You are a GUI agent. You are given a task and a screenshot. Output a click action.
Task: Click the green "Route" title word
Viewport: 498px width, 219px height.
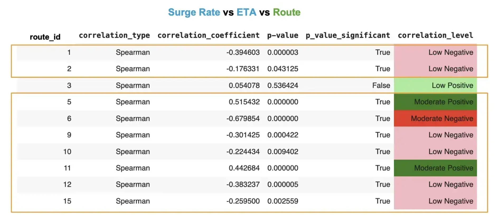286,12
